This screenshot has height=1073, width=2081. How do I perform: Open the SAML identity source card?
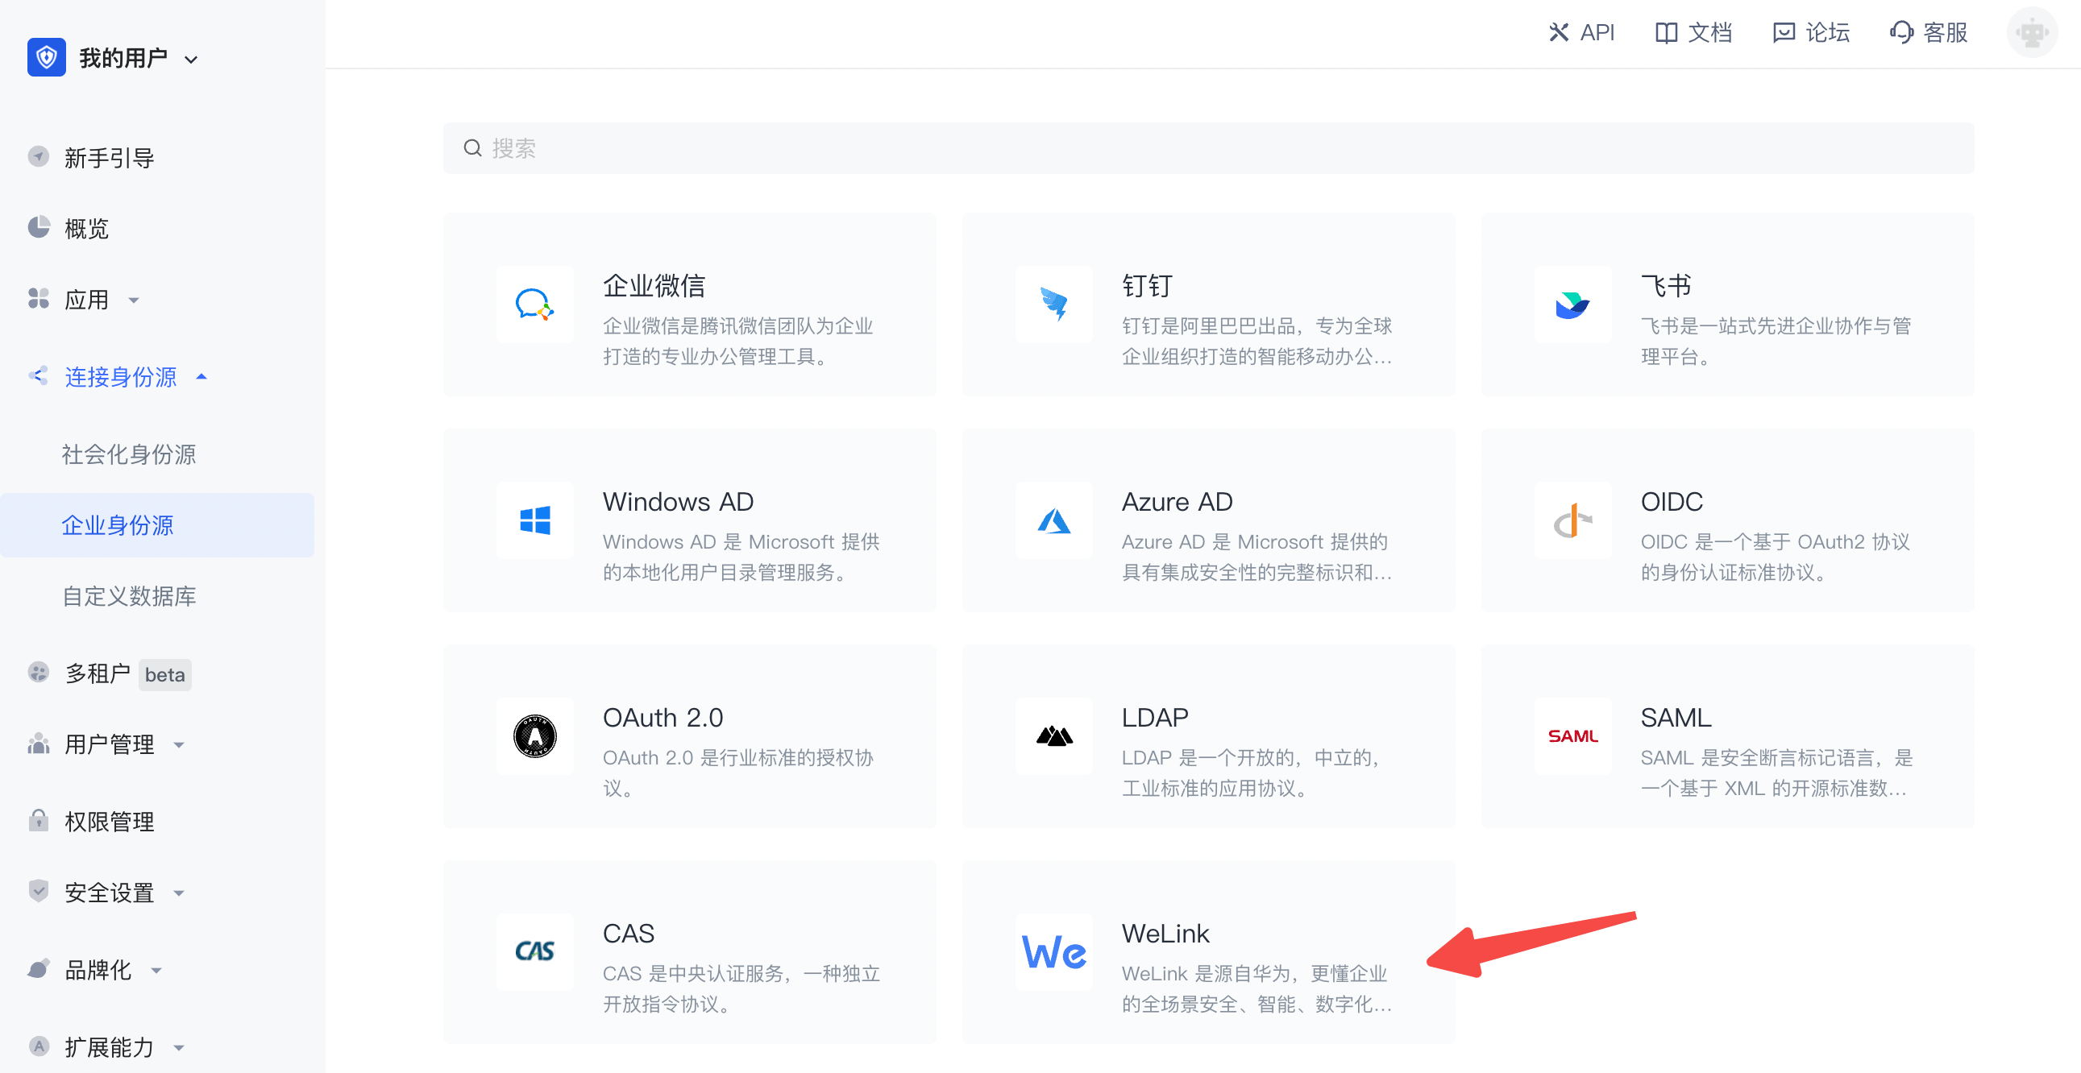click(1727, 736)
